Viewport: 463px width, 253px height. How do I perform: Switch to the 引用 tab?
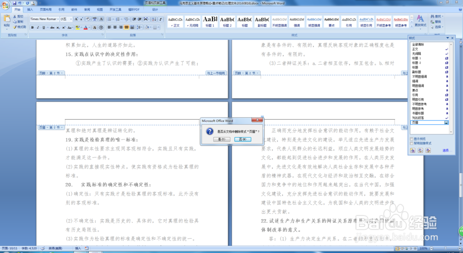coord(62,9)
